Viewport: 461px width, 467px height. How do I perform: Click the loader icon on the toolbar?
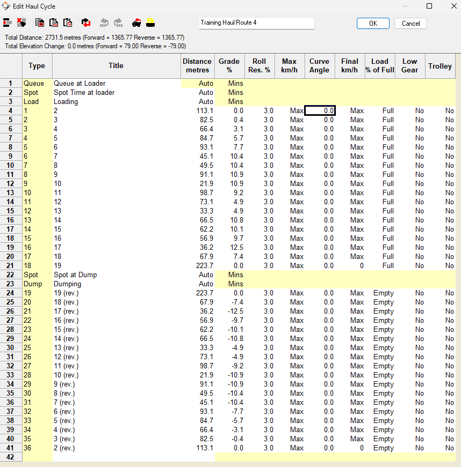pyautogui.click(x=150, y=23)
